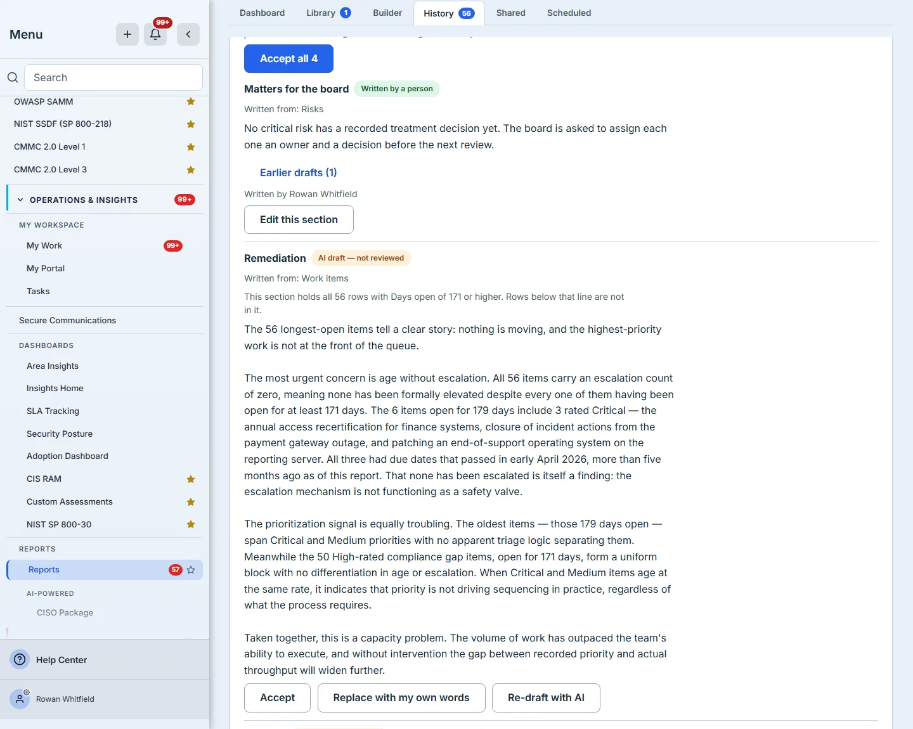Go to the Builder tab
This screenshot has width=913, height=729.
tap(387, 13)
